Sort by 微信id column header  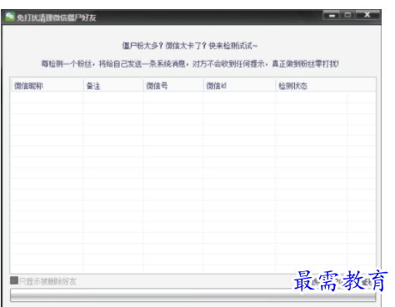tap(239, 86)
